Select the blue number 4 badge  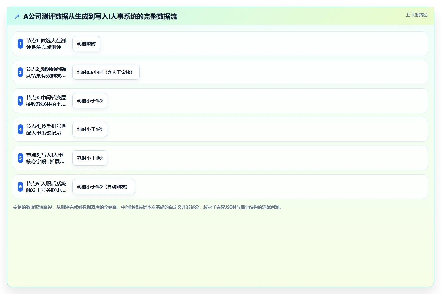pyautogui.click(x=20, y=129)
